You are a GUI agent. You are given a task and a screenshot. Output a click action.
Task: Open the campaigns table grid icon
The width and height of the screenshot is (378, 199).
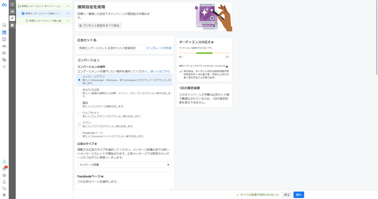tap(4, 32)
